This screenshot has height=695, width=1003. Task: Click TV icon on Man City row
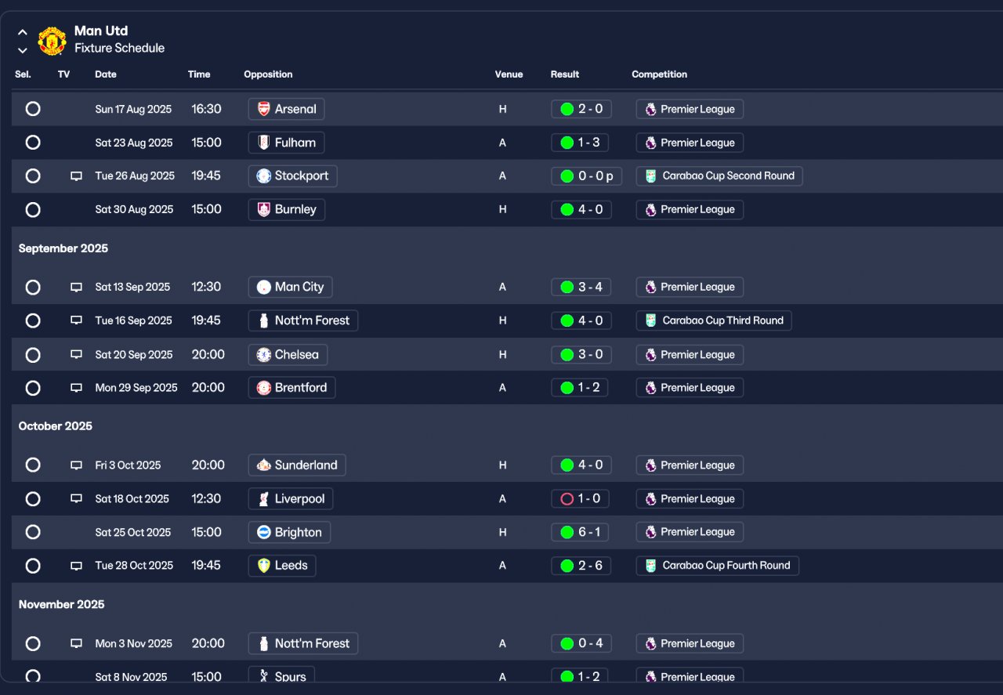tap(76, 288)
